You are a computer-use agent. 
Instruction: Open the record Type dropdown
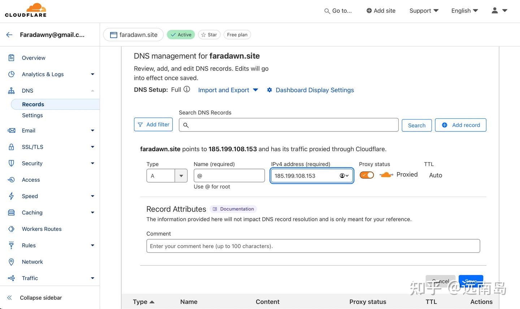181,175
